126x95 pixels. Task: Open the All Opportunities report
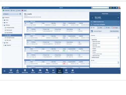click(x=10, y=28)
